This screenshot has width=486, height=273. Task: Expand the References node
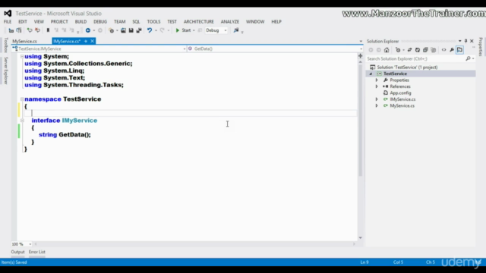coord(377,86)
